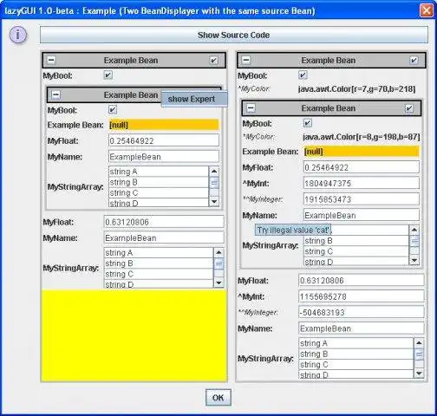Click MyName field in left outer bean
Screen dimensions: 437x416
(x=164, y=237)
